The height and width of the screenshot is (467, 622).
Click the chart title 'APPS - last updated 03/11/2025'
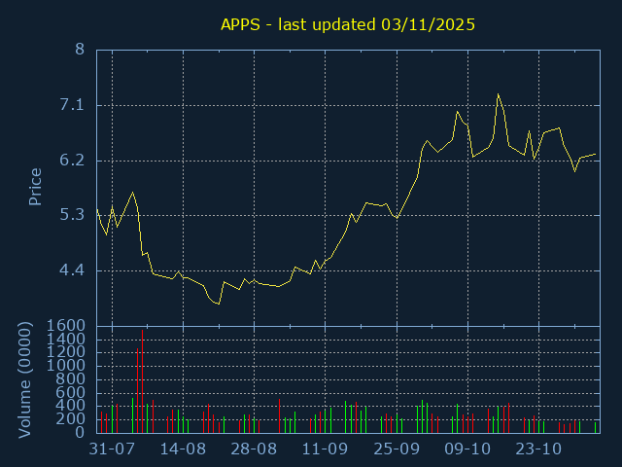click(347, 25)
